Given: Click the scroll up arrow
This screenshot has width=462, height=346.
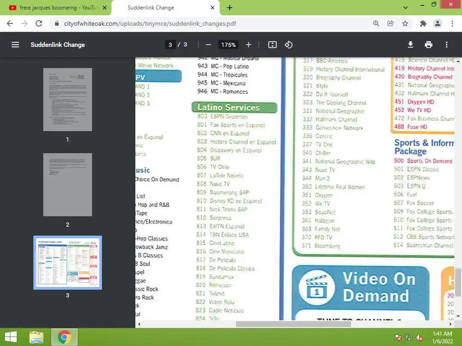Looking at the screenshot, I should (x=458, y=61).
